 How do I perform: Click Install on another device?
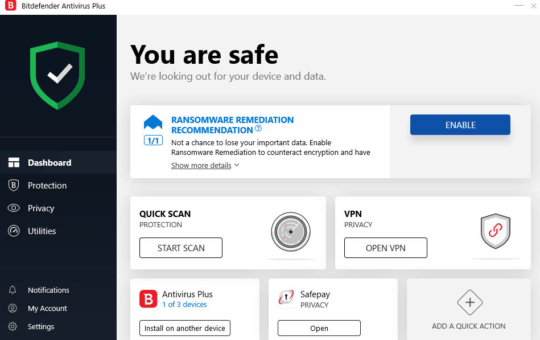point(184,327)
